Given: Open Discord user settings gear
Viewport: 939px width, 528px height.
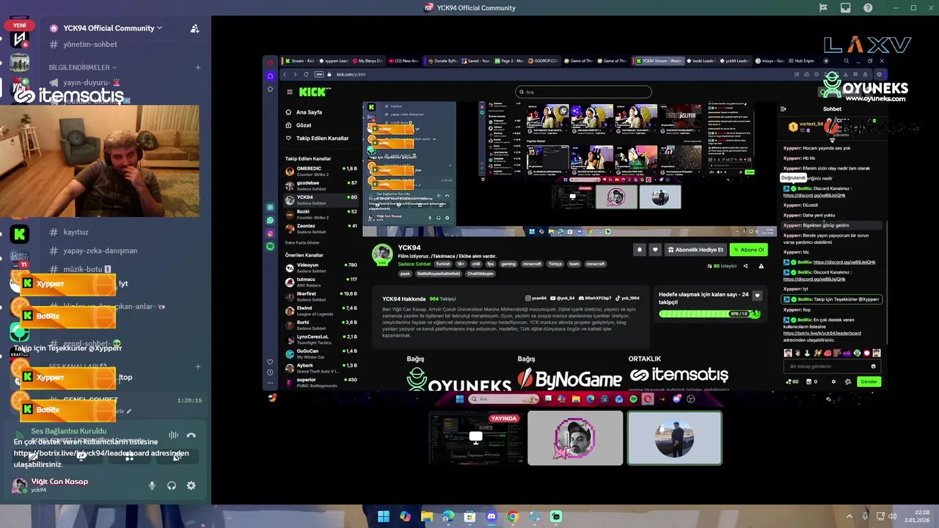Looking at the screenshot, I should pos(191,485).
